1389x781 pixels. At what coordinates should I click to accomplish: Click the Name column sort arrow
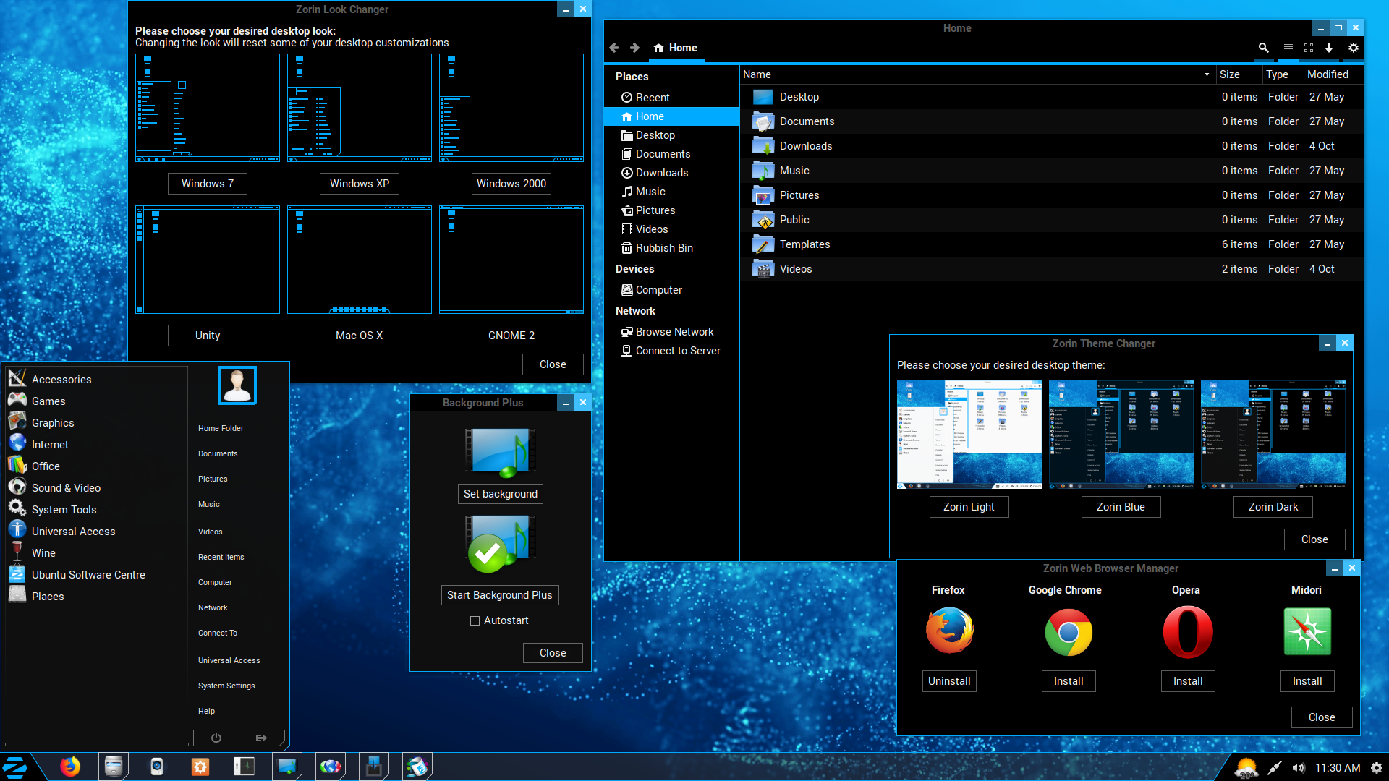(1207, 74)
